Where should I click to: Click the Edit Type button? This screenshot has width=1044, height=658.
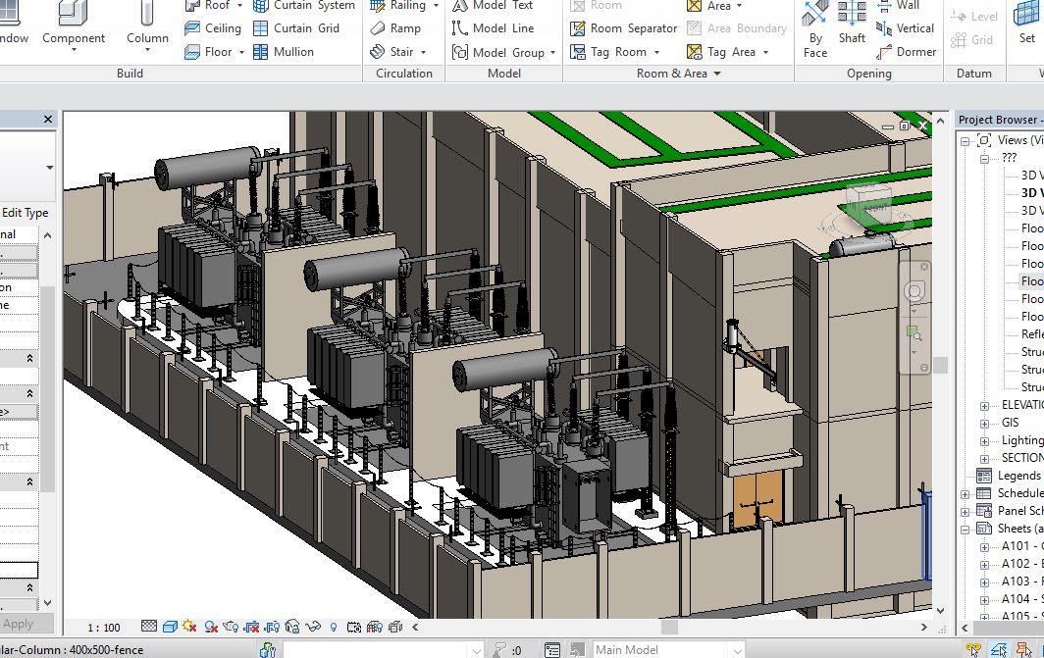click(x=26, y=213)
